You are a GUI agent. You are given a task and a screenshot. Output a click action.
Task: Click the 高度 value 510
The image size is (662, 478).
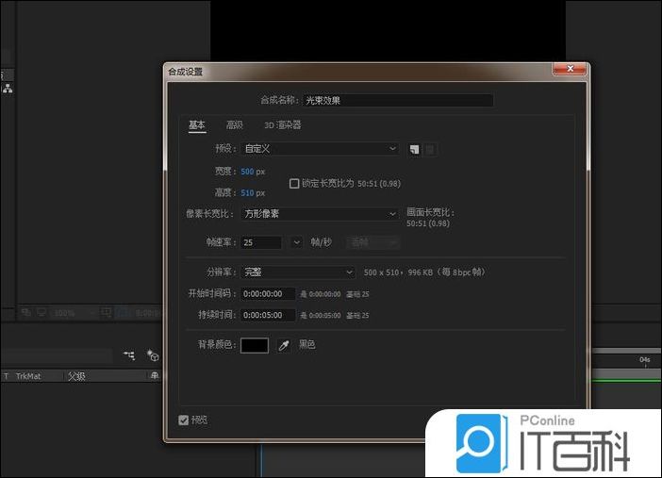(247, 193)
